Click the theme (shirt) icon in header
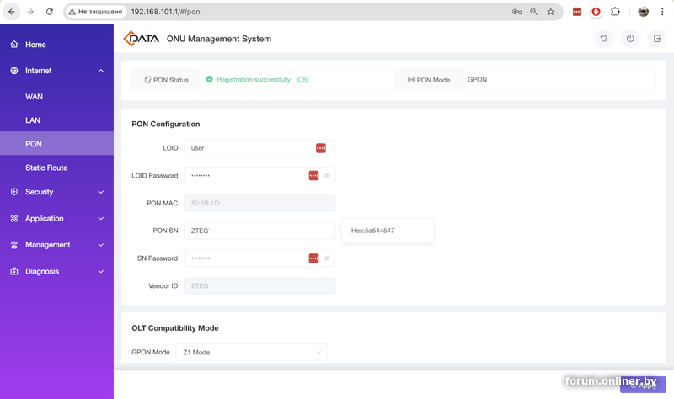Viewport: 674px width, 399px height. (x=603, y=39)
